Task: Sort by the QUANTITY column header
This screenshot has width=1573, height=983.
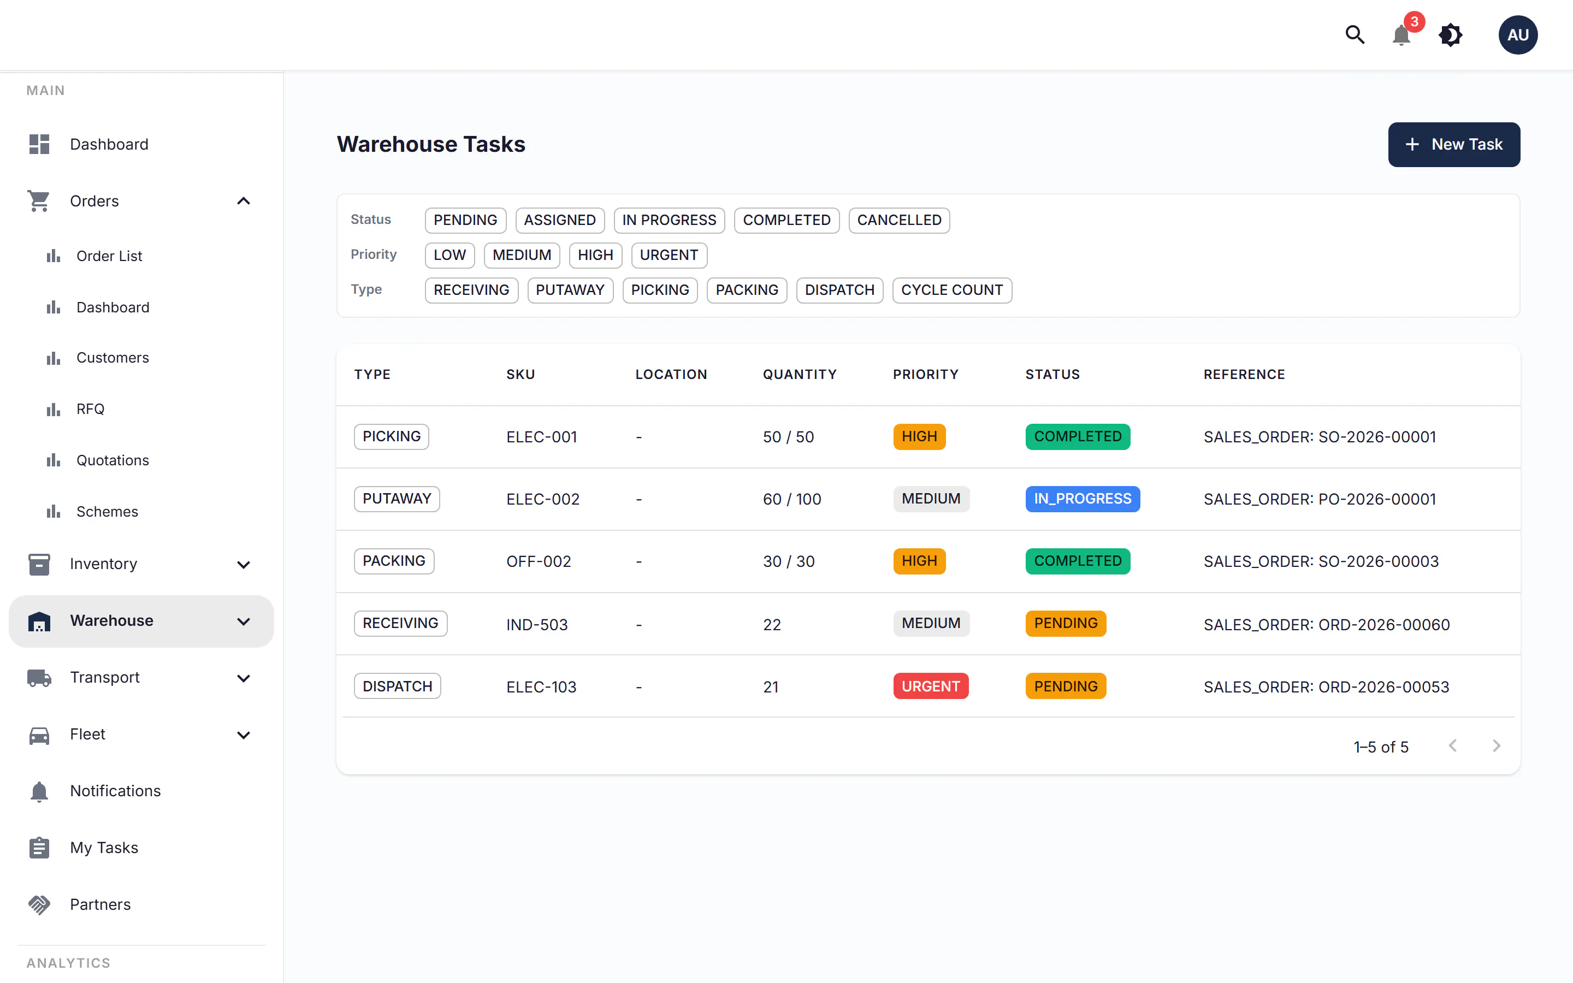Action: pyautogui.click(x=800, y=375)
